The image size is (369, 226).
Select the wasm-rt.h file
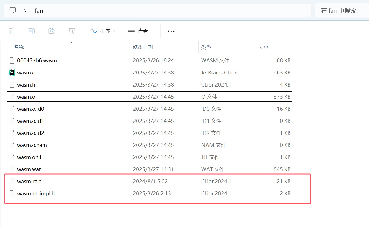[29, 181]
